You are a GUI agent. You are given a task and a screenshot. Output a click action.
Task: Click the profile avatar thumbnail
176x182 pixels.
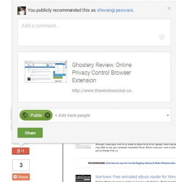click(x=21, y=10)
